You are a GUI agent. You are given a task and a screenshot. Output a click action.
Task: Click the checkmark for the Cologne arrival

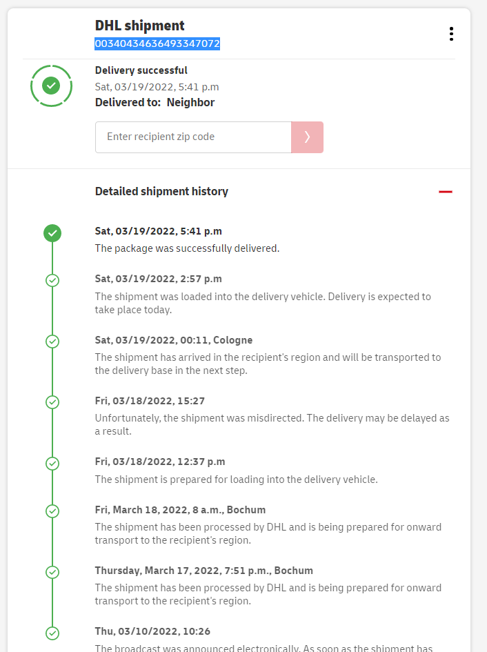click(x=52, y=342)
